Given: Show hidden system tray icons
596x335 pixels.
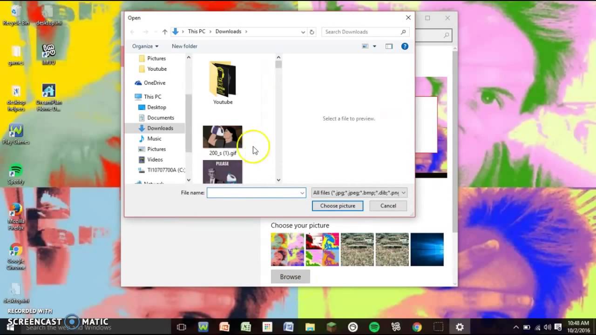Looking at the screenshot, I should coord(516,327).
